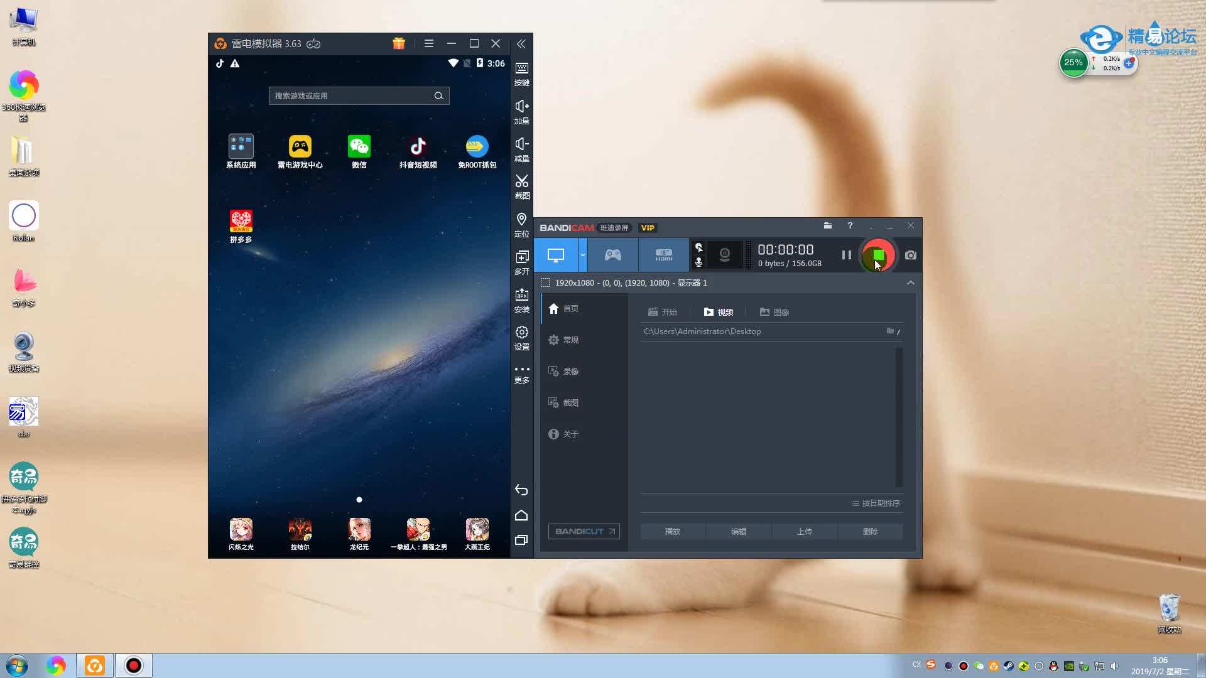Viewport: 1206px width, 678px height.
Task: Open 拉结尔 game in dock
Action: (x=300, y=534)
